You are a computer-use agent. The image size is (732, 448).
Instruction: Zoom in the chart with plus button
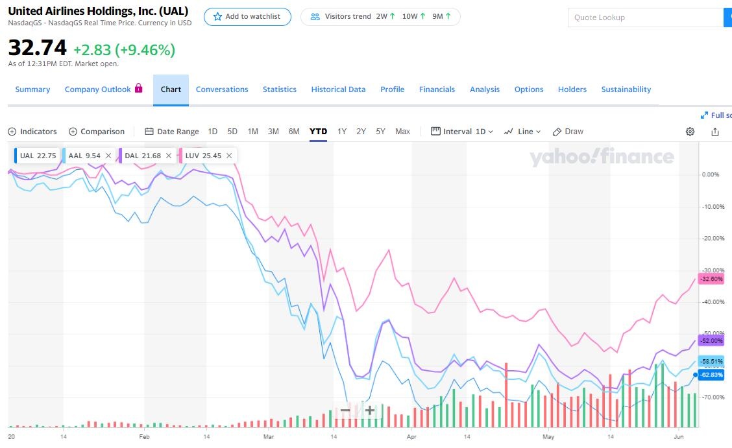pyautogui.click(x=370, y=410)
